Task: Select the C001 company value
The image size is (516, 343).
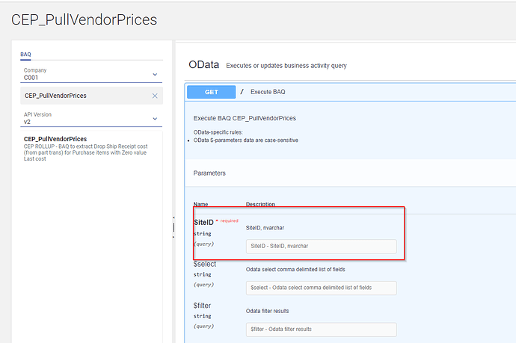Action: pyautogui.click(x=31, y=78)
